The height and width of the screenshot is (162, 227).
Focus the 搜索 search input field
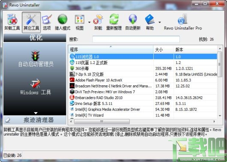pos(136,39)
